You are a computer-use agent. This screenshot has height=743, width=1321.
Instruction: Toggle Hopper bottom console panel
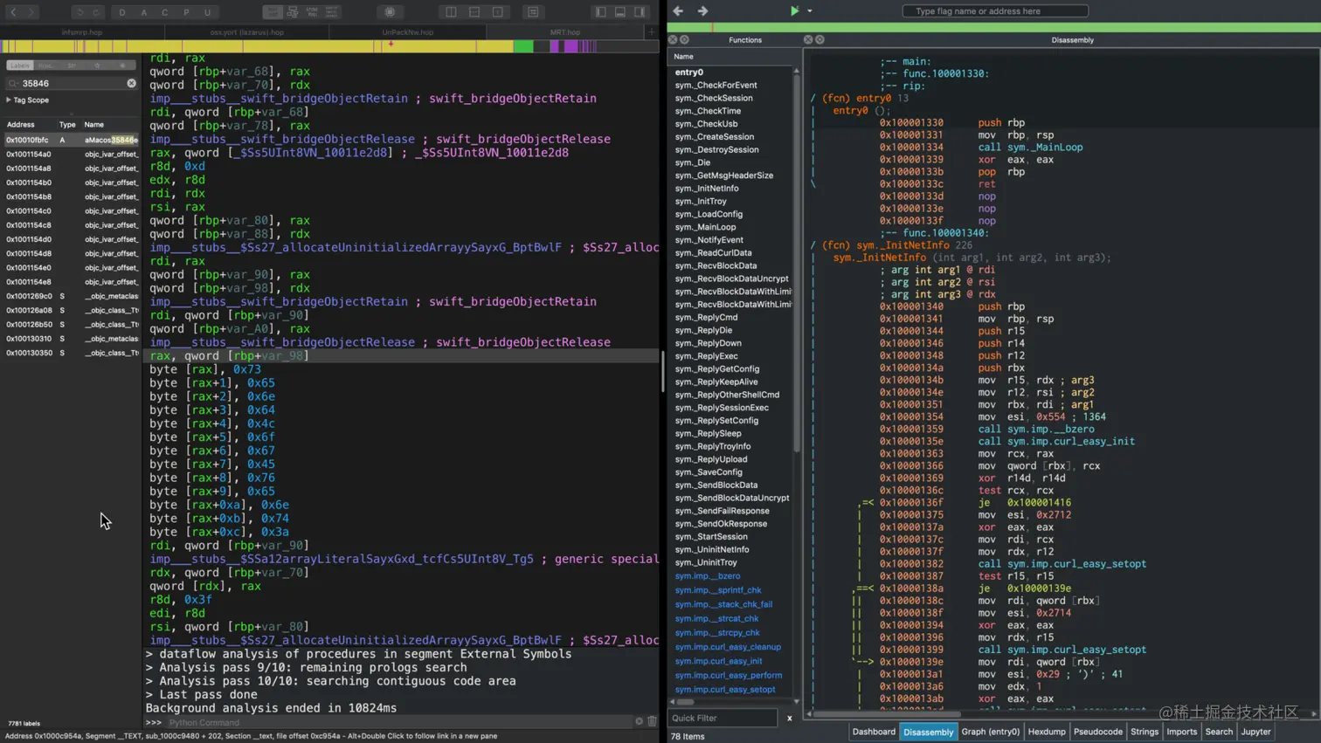[x=620, y=12]
